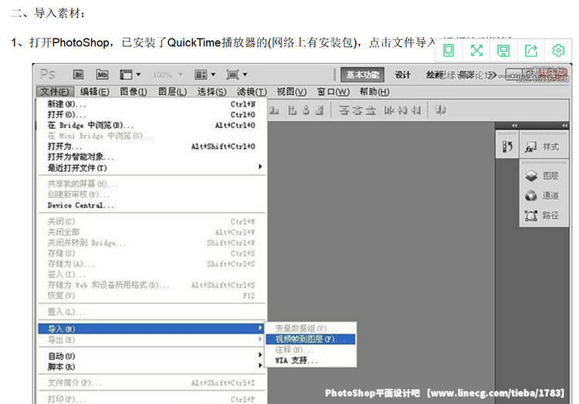579x404 pixels.
Task: Choose WIA 支持... in import submenu
Action: click(310, 361)
